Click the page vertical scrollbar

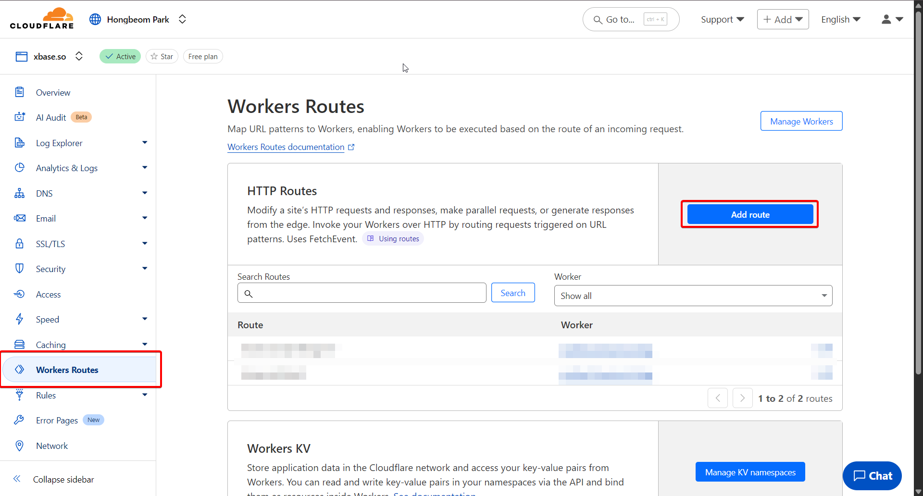918,192
